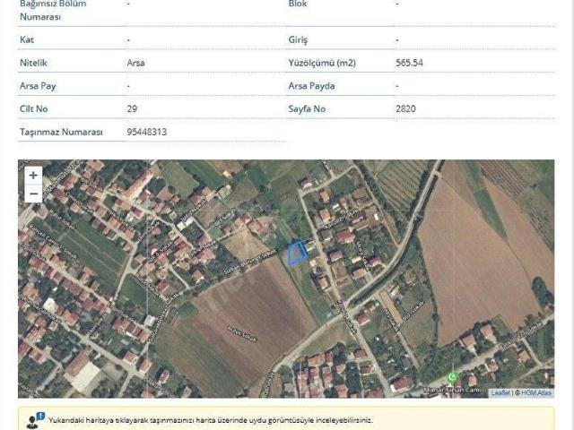The width and height of the screenshot is (574, 430).
Task: Click the green mosque marker on map
Action: pyautogui.click(x=452, y=376)
